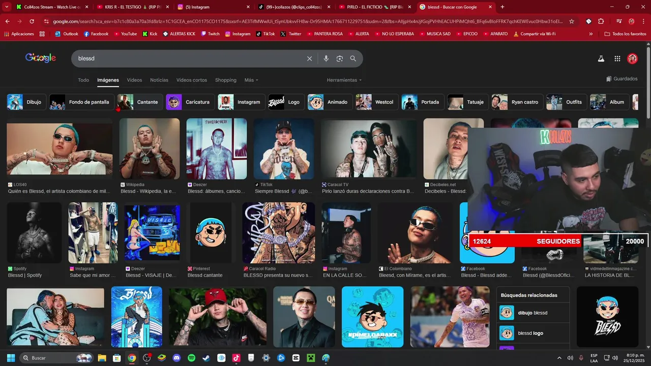Open the Google apps grid
This screenshot has width=651, height=366.
point(617,58)
